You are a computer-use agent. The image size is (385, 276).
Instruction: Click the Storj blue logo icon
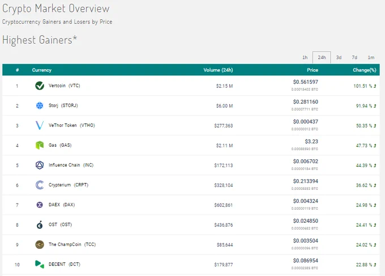40,105
